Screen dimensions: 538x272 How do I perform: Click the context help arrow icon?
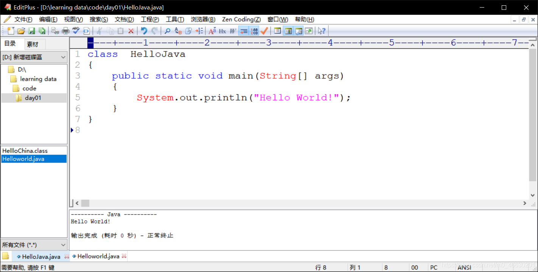point(322,31)
